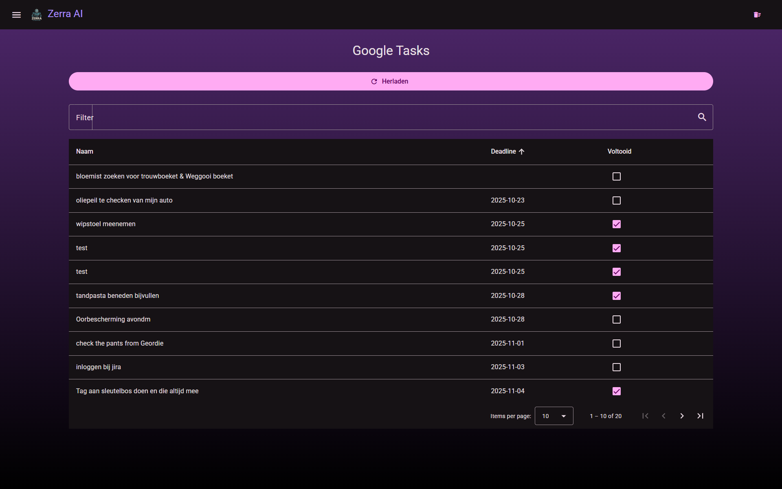782x489 pixels.
Task: Go to the previous page arrow
Action: (x=663, y=416)
